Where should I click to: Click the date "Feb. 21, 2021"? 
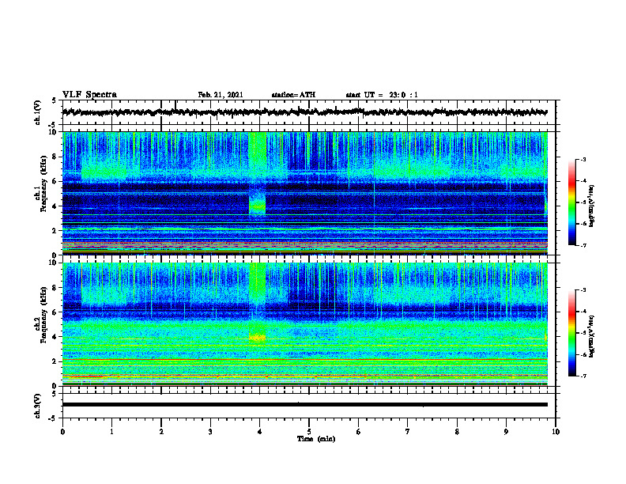pos(221,95)
